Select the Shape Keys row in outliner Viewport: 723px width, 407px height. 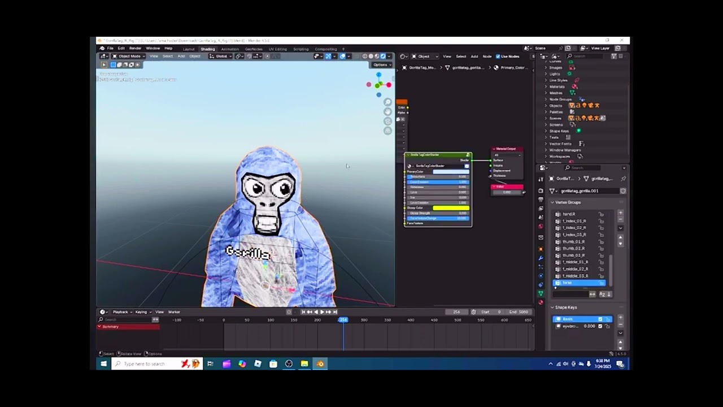(x=559, y=131)
